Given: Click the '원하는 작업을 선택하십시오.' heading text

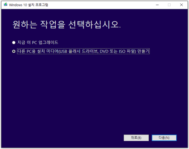Looking at the screenshot, I should tap(67, 25).
